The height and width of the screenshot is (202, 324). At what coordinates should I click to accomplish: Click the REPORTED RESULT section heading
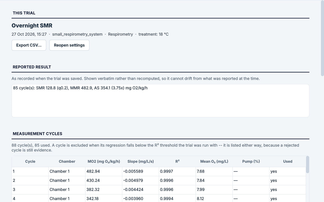32,67
